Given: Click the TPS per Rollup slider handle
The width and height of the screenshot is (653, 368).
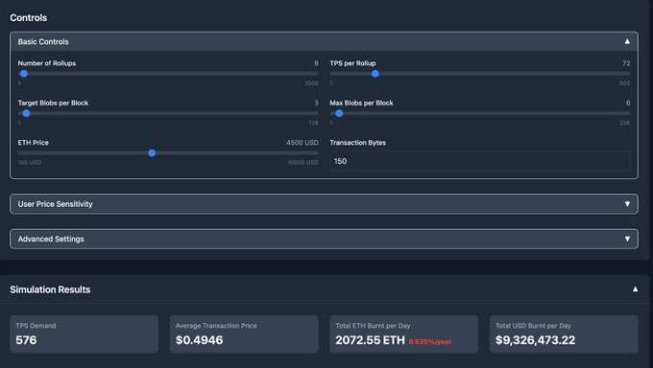Looking at the screenshot, I should click(x=375, y=74).
